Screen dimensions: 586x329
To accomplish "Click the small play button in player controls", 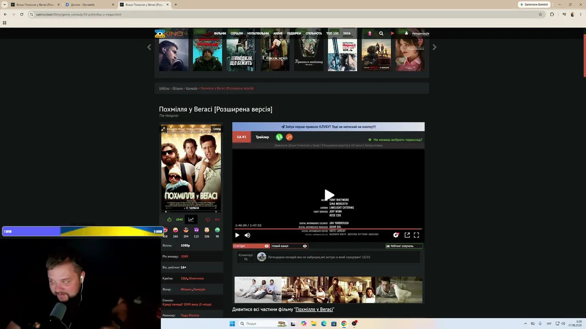I will 237,235.
